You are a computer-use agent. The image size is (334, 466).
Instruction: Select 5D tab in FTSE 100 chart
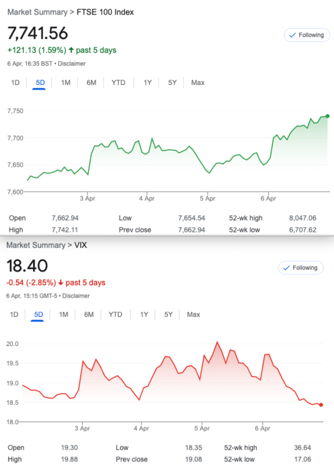pyautogui.click(x=40, y=83)
